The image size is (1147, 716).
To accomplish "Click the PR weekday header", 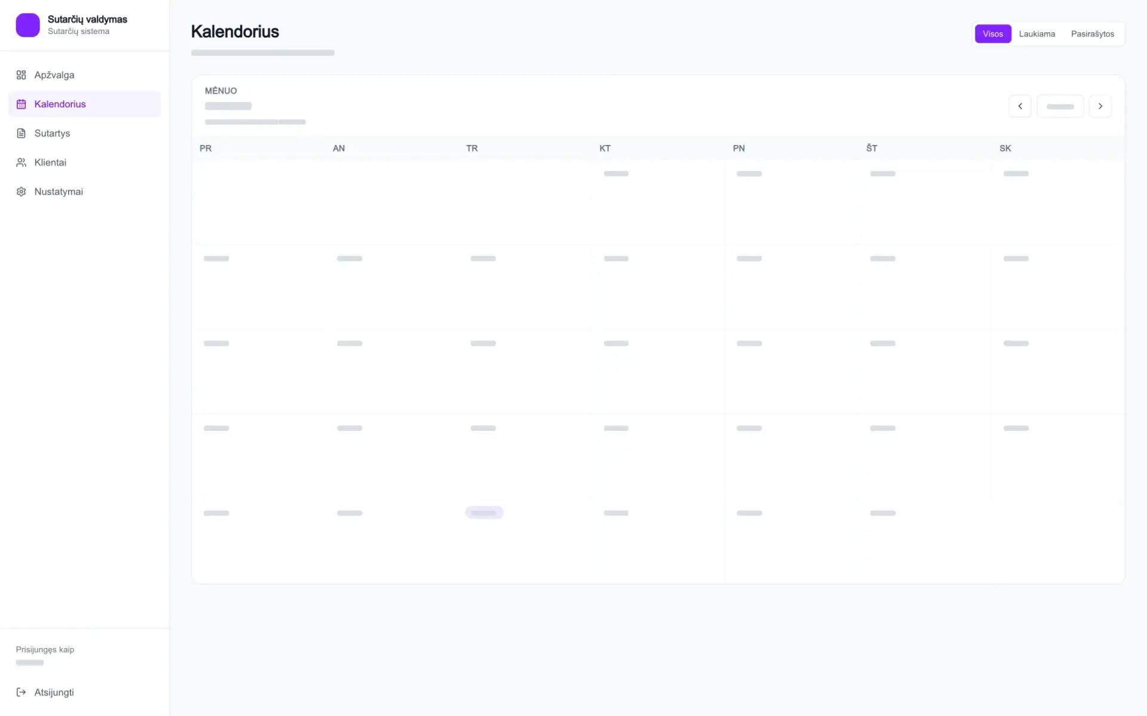I will click(x=206, y=148).
